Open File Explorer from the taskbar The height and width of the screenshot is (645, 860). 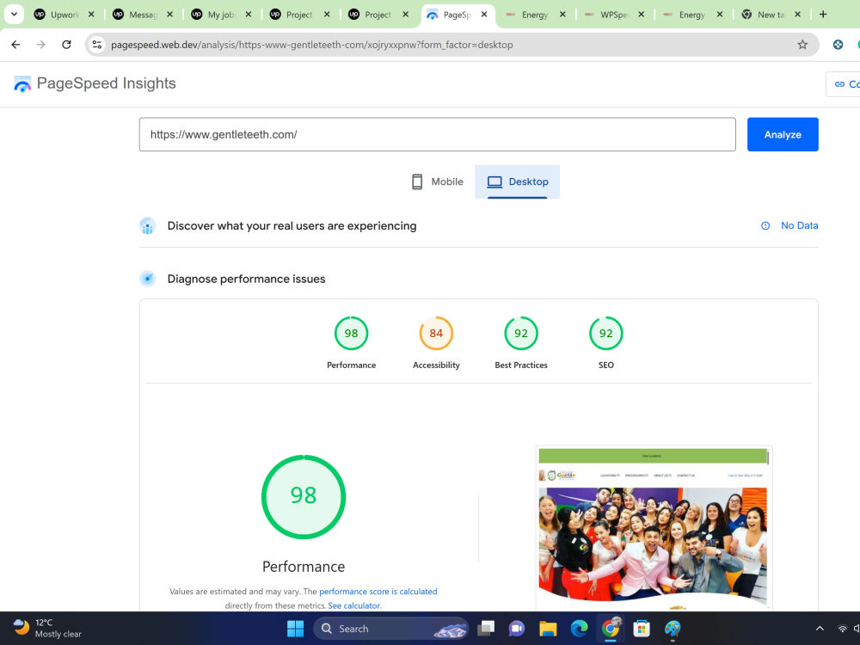pos(548,629)
